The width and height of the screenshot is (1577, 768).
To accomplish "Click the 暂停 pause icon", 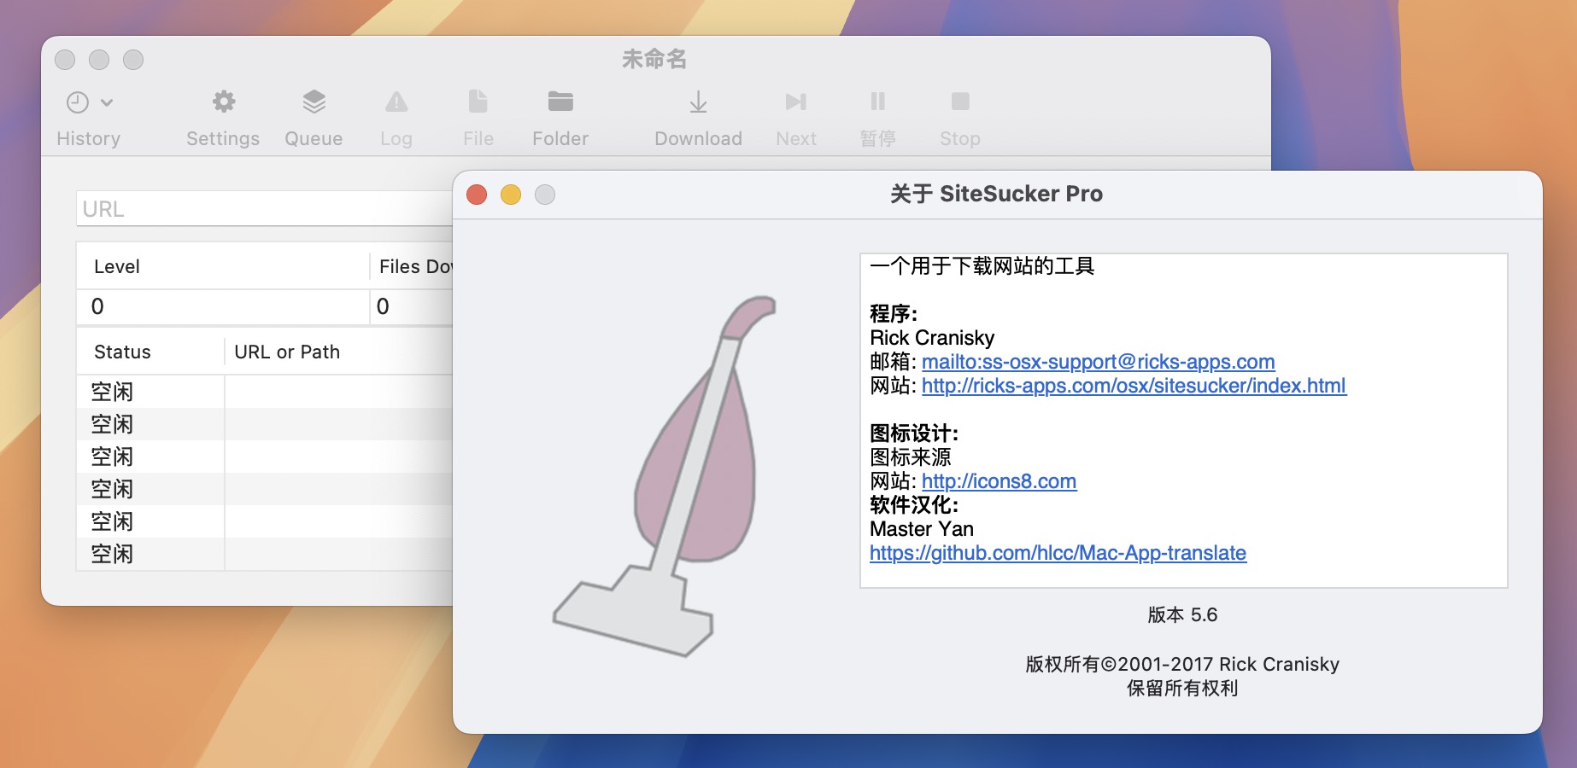I will pos(877,102).
